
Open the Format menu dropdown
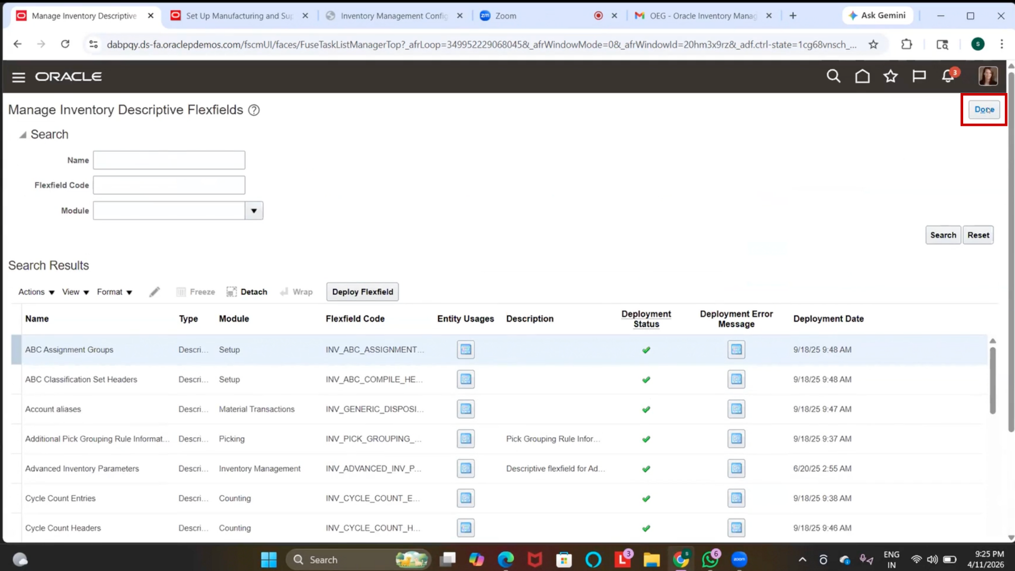point(114,292)
